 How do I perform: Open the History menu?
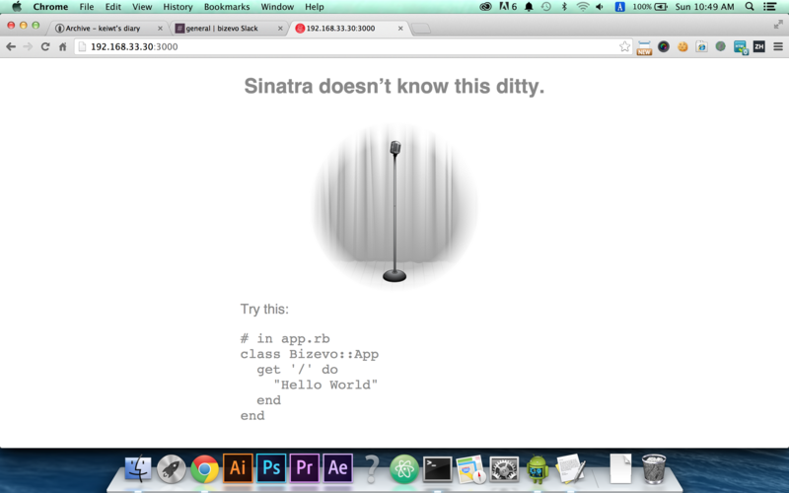(x=178, y=7)
